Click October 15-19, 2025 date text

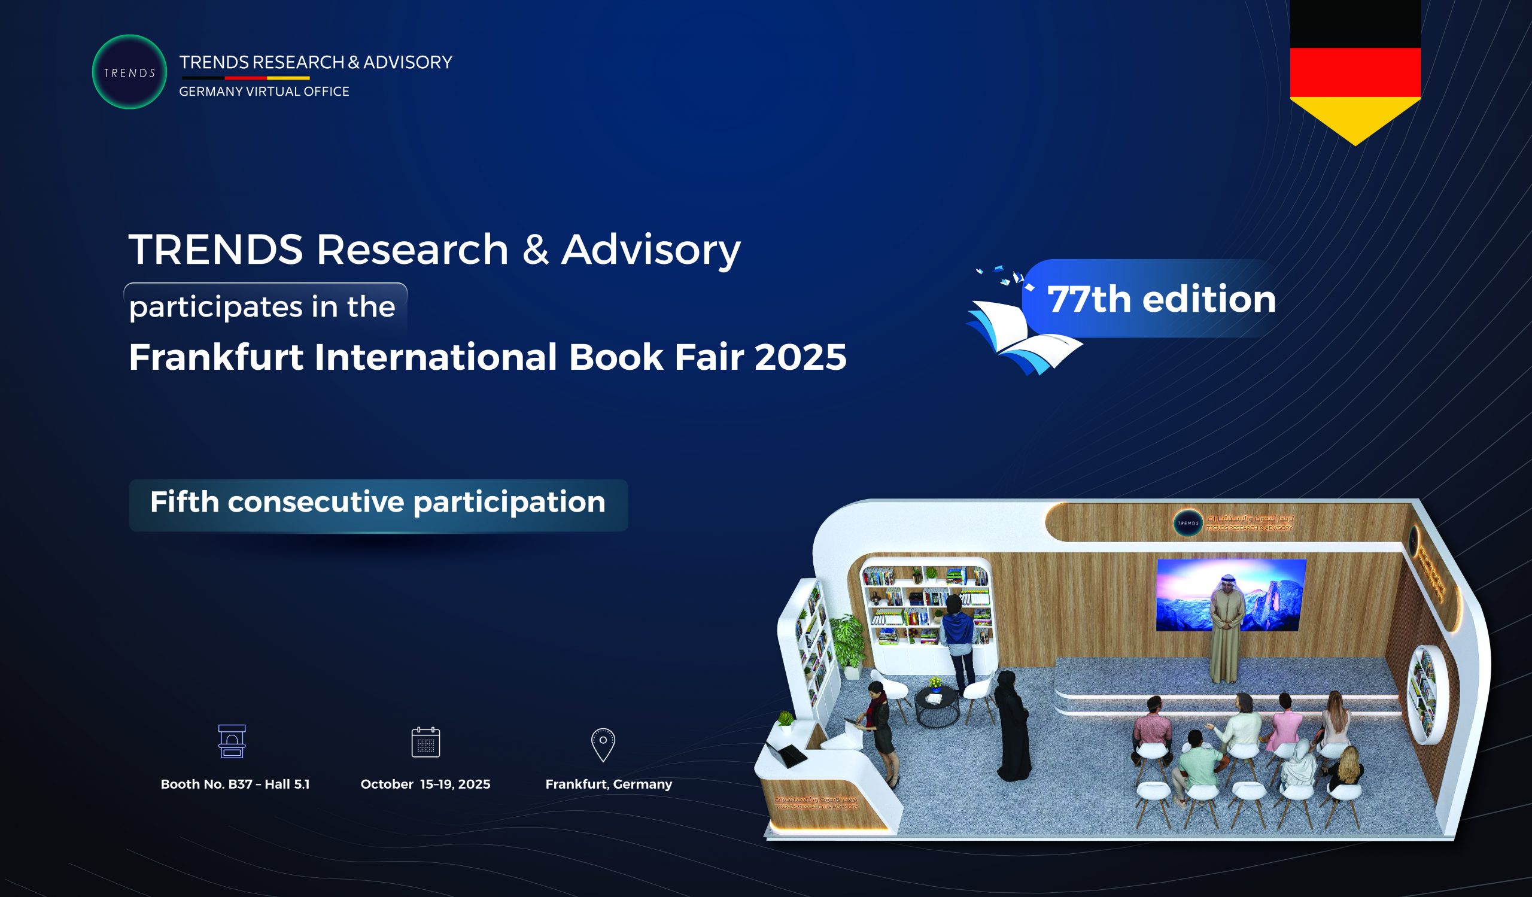point(425,784)
